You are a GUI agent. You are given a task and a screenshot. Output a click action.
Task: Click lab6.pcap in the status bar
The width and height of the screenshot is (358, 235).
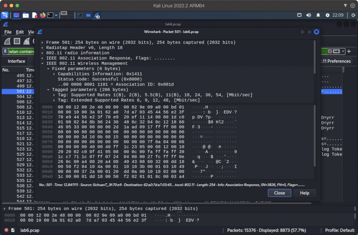[x=30, y=230]
